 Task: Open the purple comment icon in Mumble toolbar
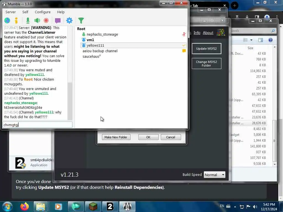(x=58, y=21)
